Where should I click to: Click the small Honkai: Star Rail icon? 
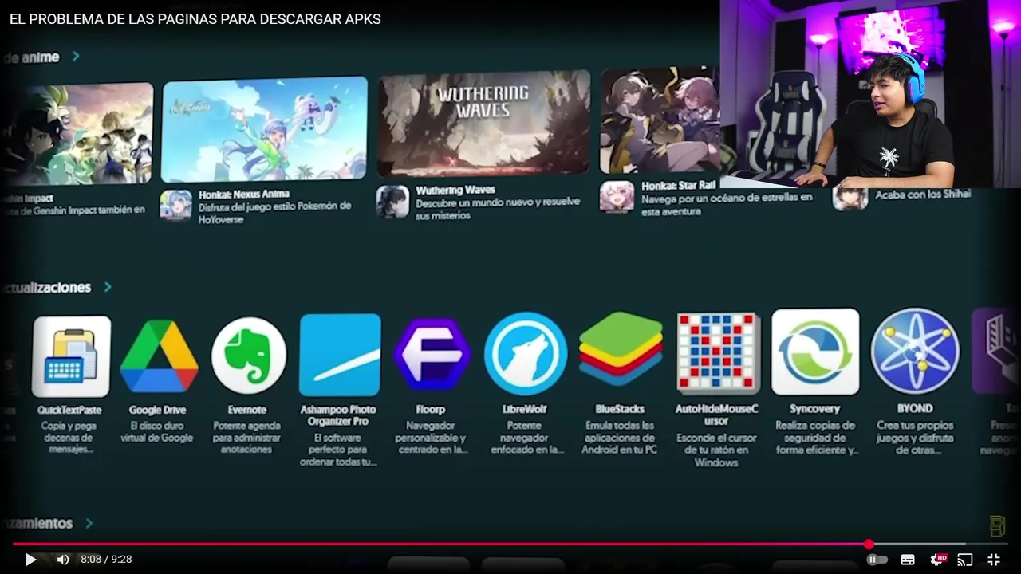617,197
